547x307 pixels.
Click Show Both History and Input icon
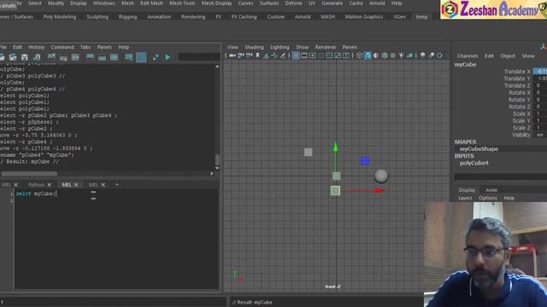point(114,57)
